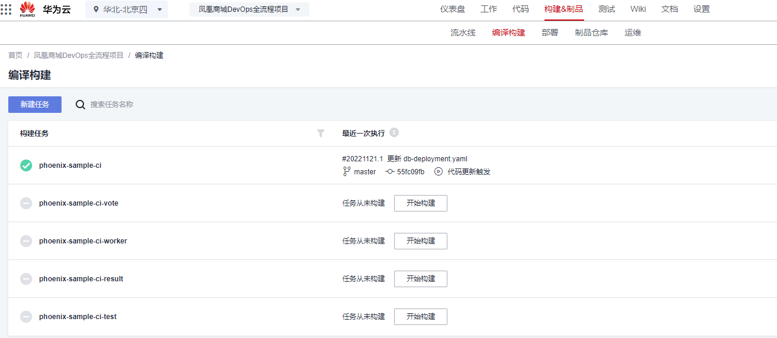Click 任务从未构建 text in phoenix-sample-ci-vote row
The width and height of the screenshot is (777, 338).
tap(363, 203)
